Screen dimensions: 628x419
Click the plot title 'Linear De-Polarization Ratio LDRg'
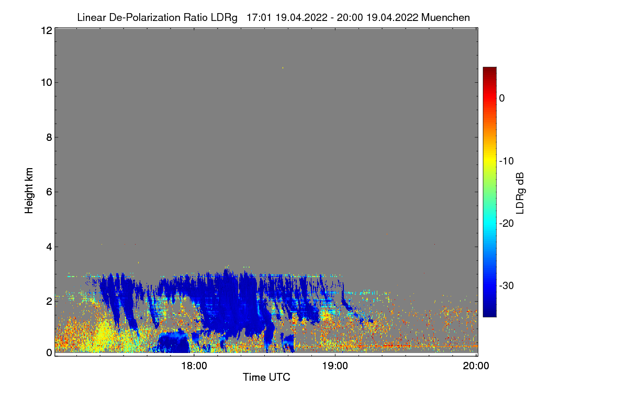[157, 18]
